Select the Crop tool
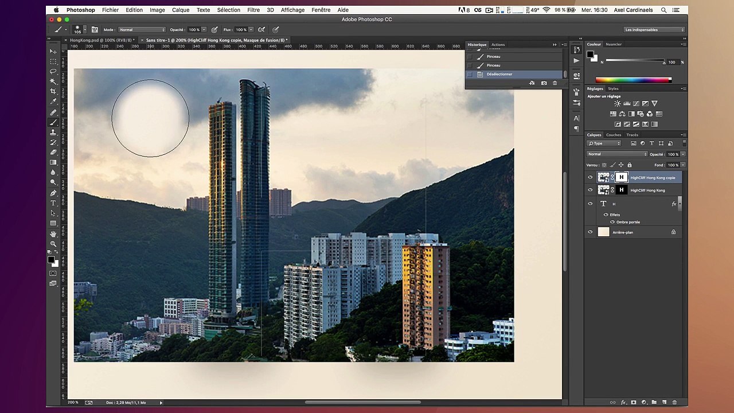Screen dimensions: 734x413 53,91
